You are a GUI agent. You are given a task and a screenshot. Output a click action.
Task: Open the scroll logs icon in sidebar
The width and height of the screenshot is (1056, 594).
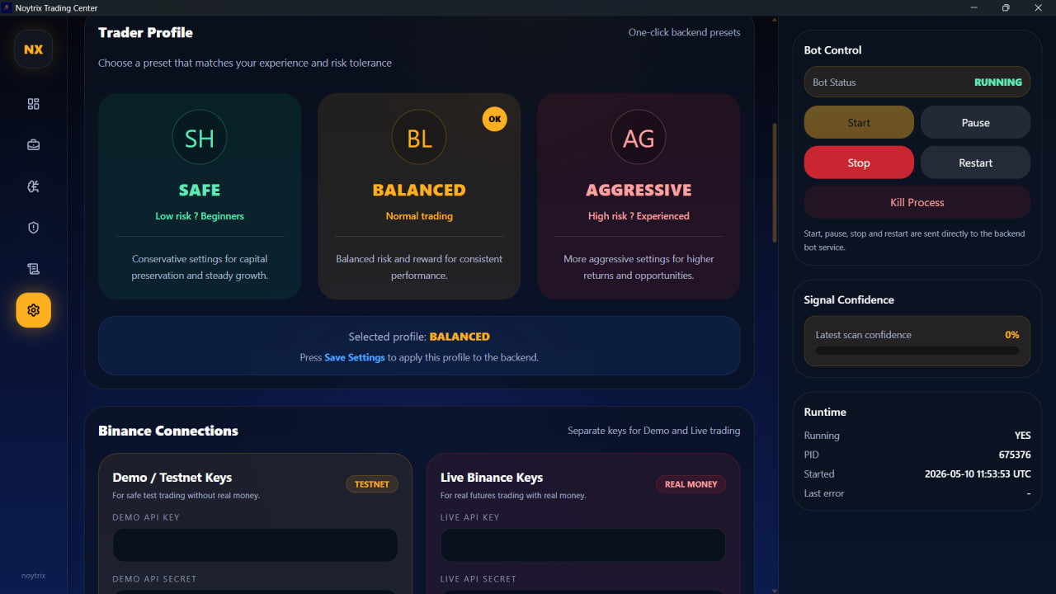[33, 269]
